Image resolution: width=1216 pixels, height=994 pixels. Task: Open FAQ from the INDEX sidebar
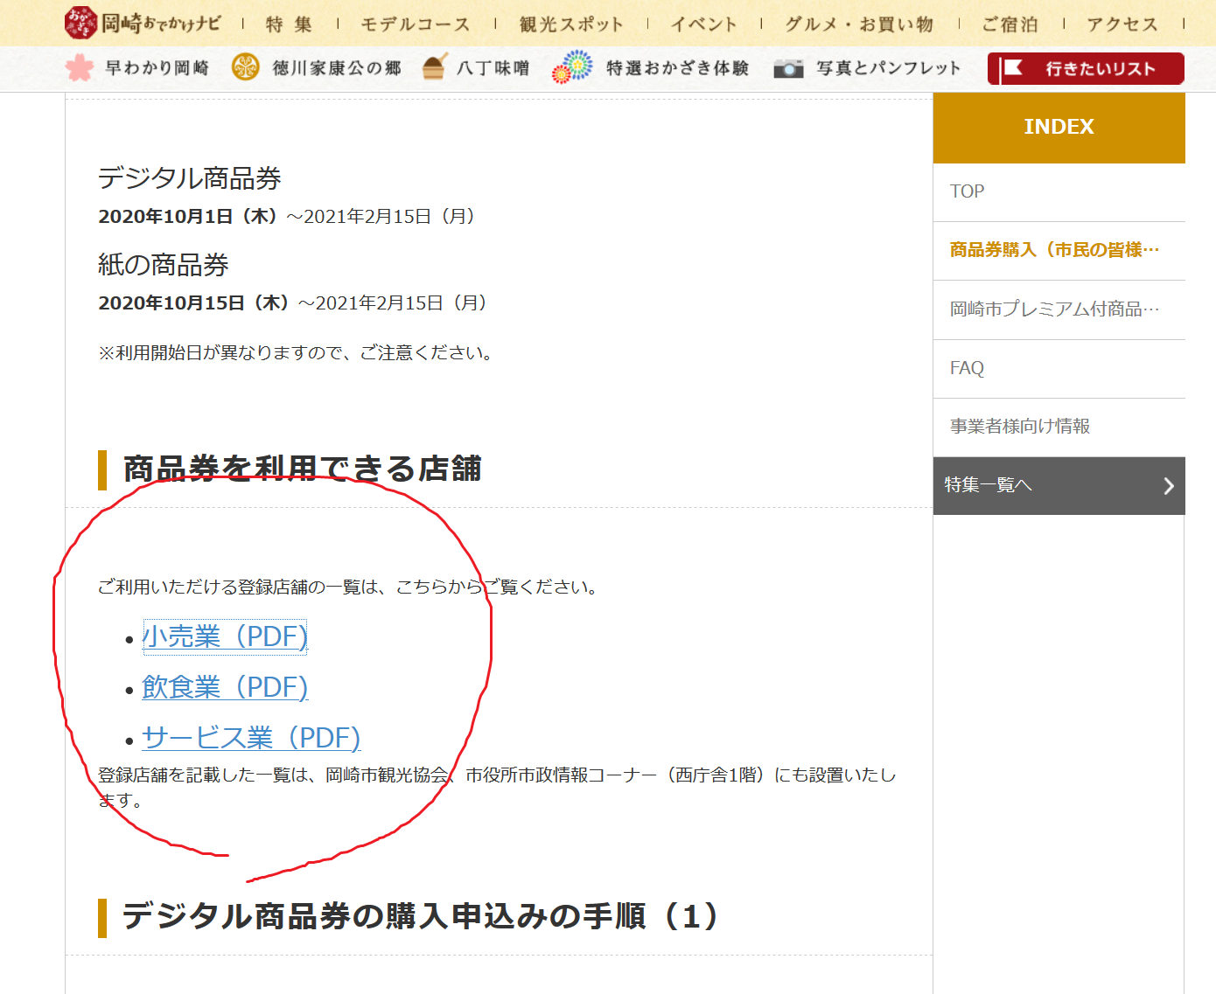click(968, 368)
